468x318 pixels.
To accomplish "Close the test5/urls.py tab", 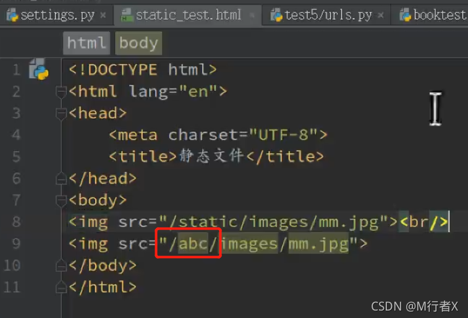I will click(381, 15).
